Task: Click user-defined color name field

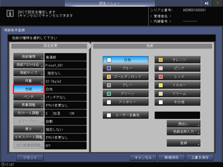Action: click(x=177, y=115)
